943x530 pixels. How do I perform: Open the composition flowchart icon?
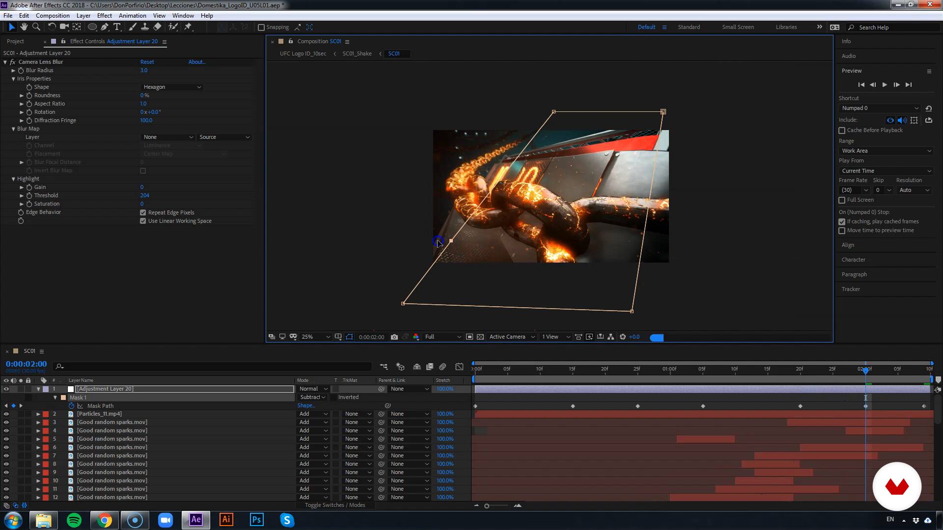(610, 337)
